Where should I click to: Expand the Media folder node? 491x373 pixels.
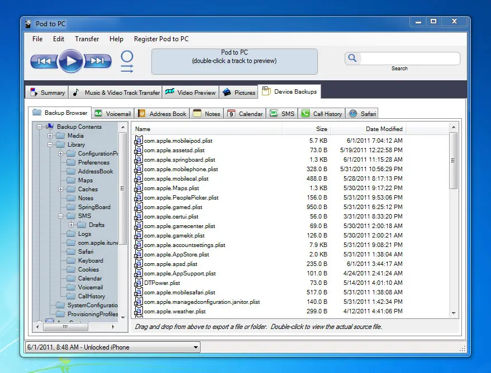pos(50,135)
